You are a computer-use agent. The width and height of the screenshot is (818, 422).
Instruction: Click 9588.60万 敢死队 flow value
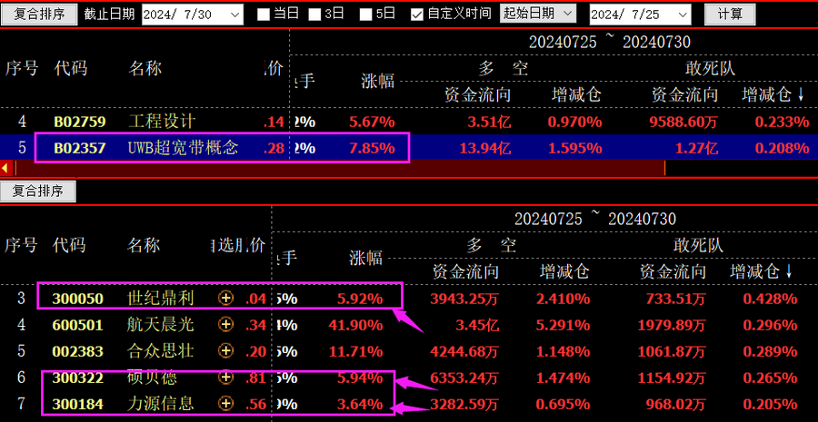click(683, 123)
